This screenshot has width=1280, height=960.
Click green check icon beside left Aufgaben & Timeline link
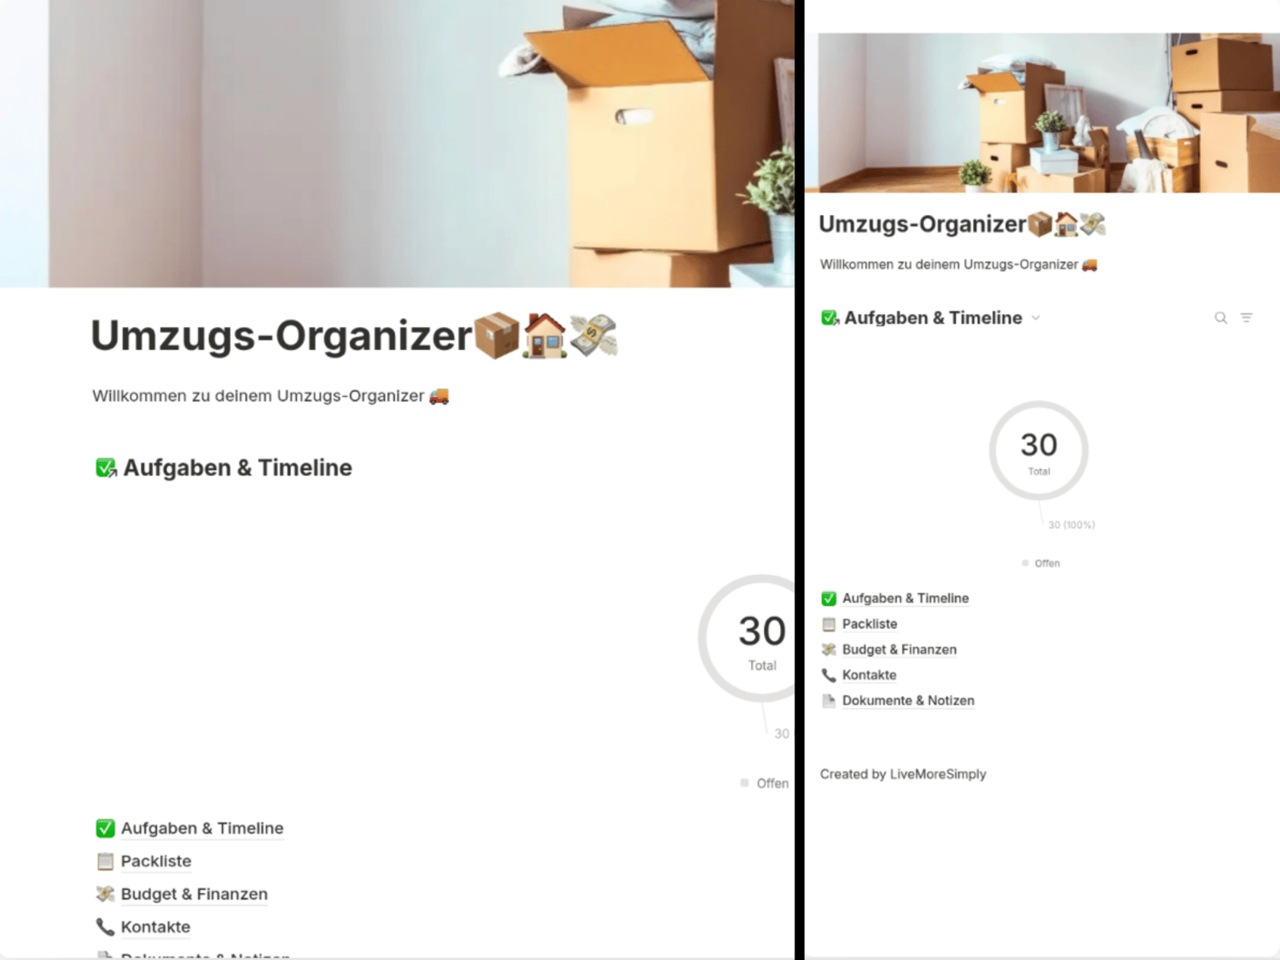105,828
